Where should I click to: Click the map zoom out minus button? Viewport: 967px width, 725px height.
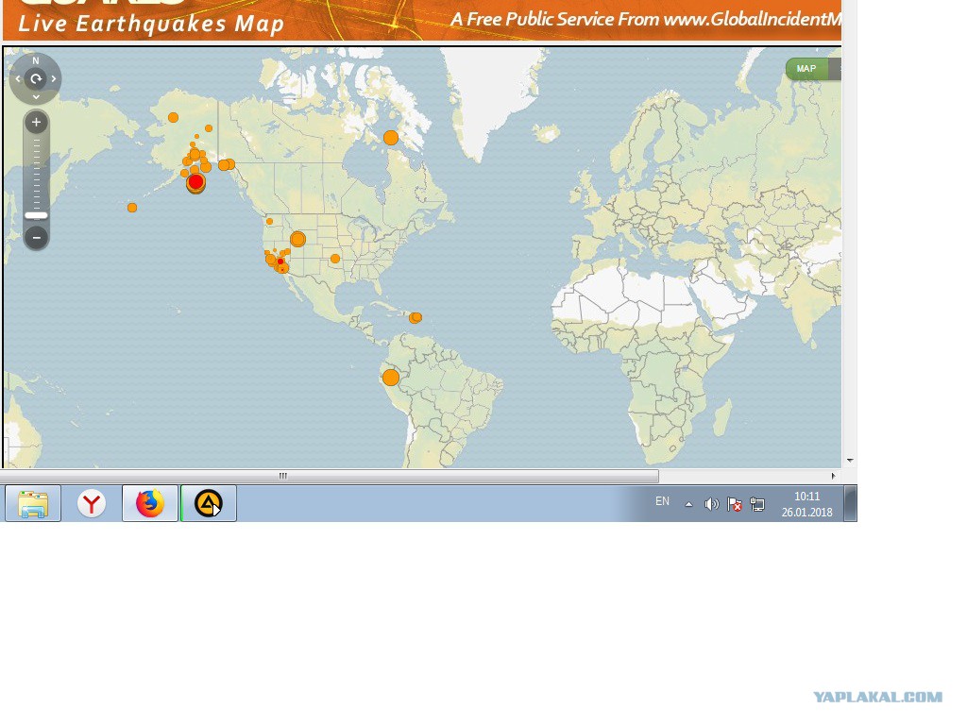pos(37,237)
